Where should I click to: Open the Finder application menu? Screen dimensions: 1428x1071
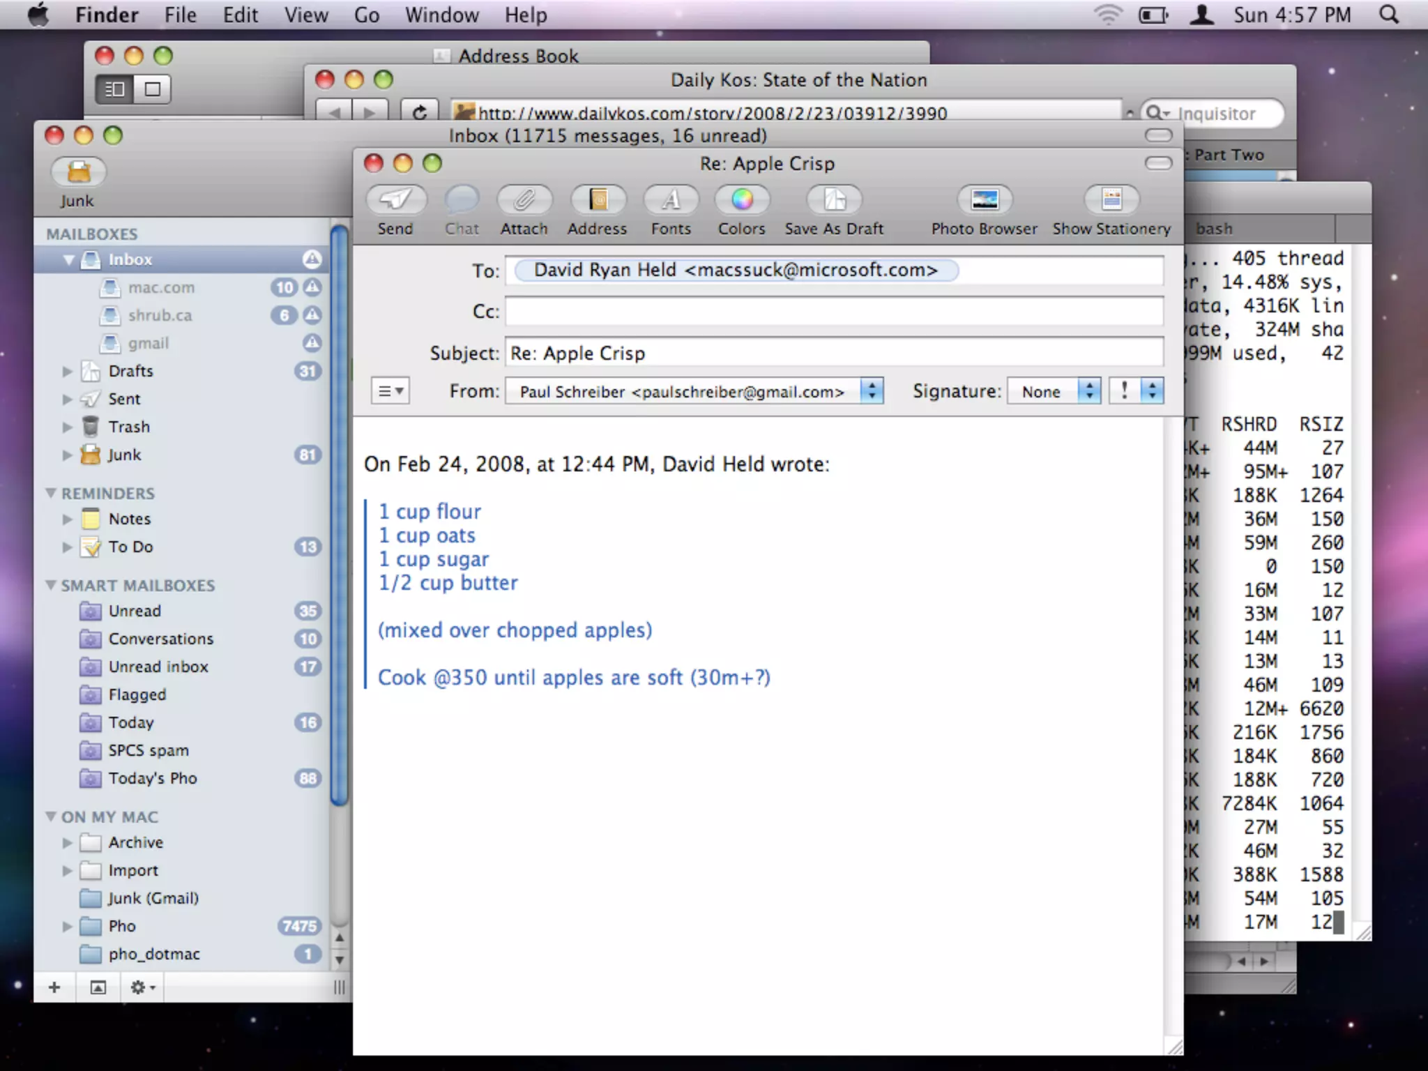(107, 15)
